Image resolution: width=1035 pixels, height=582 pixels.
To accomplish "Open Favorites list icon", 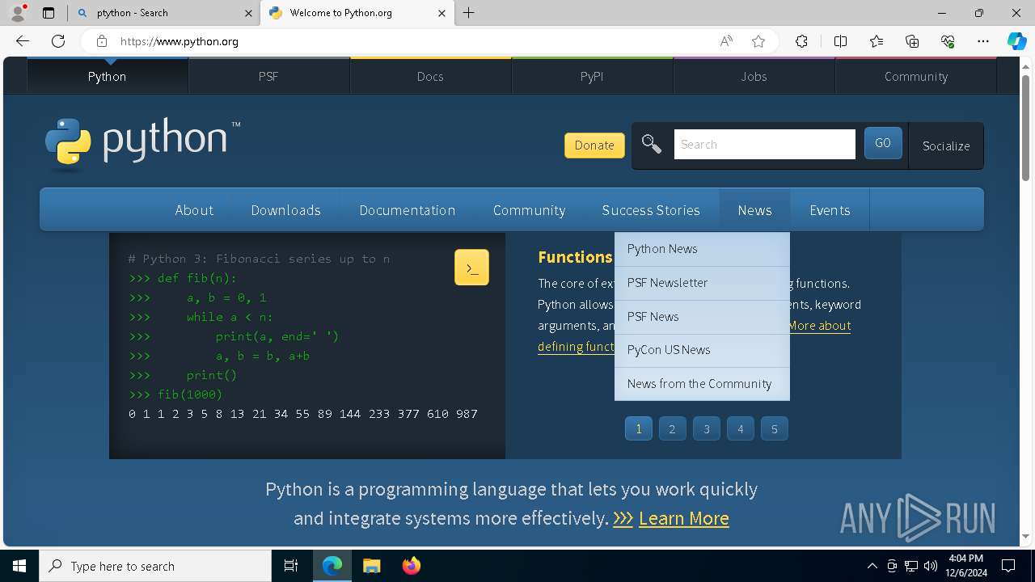I will point(877,41).
